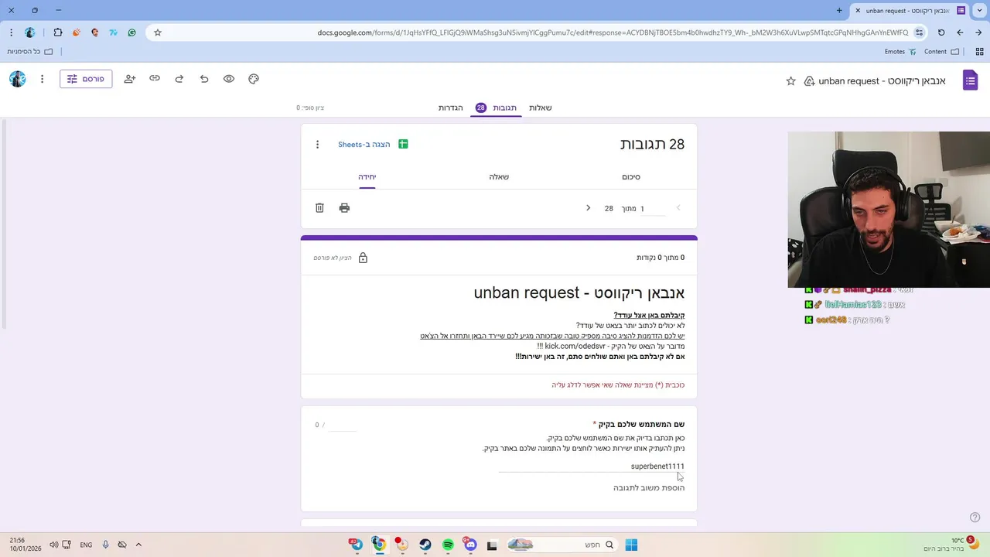
Task: Undo the last change in the form
Action: 204,79
